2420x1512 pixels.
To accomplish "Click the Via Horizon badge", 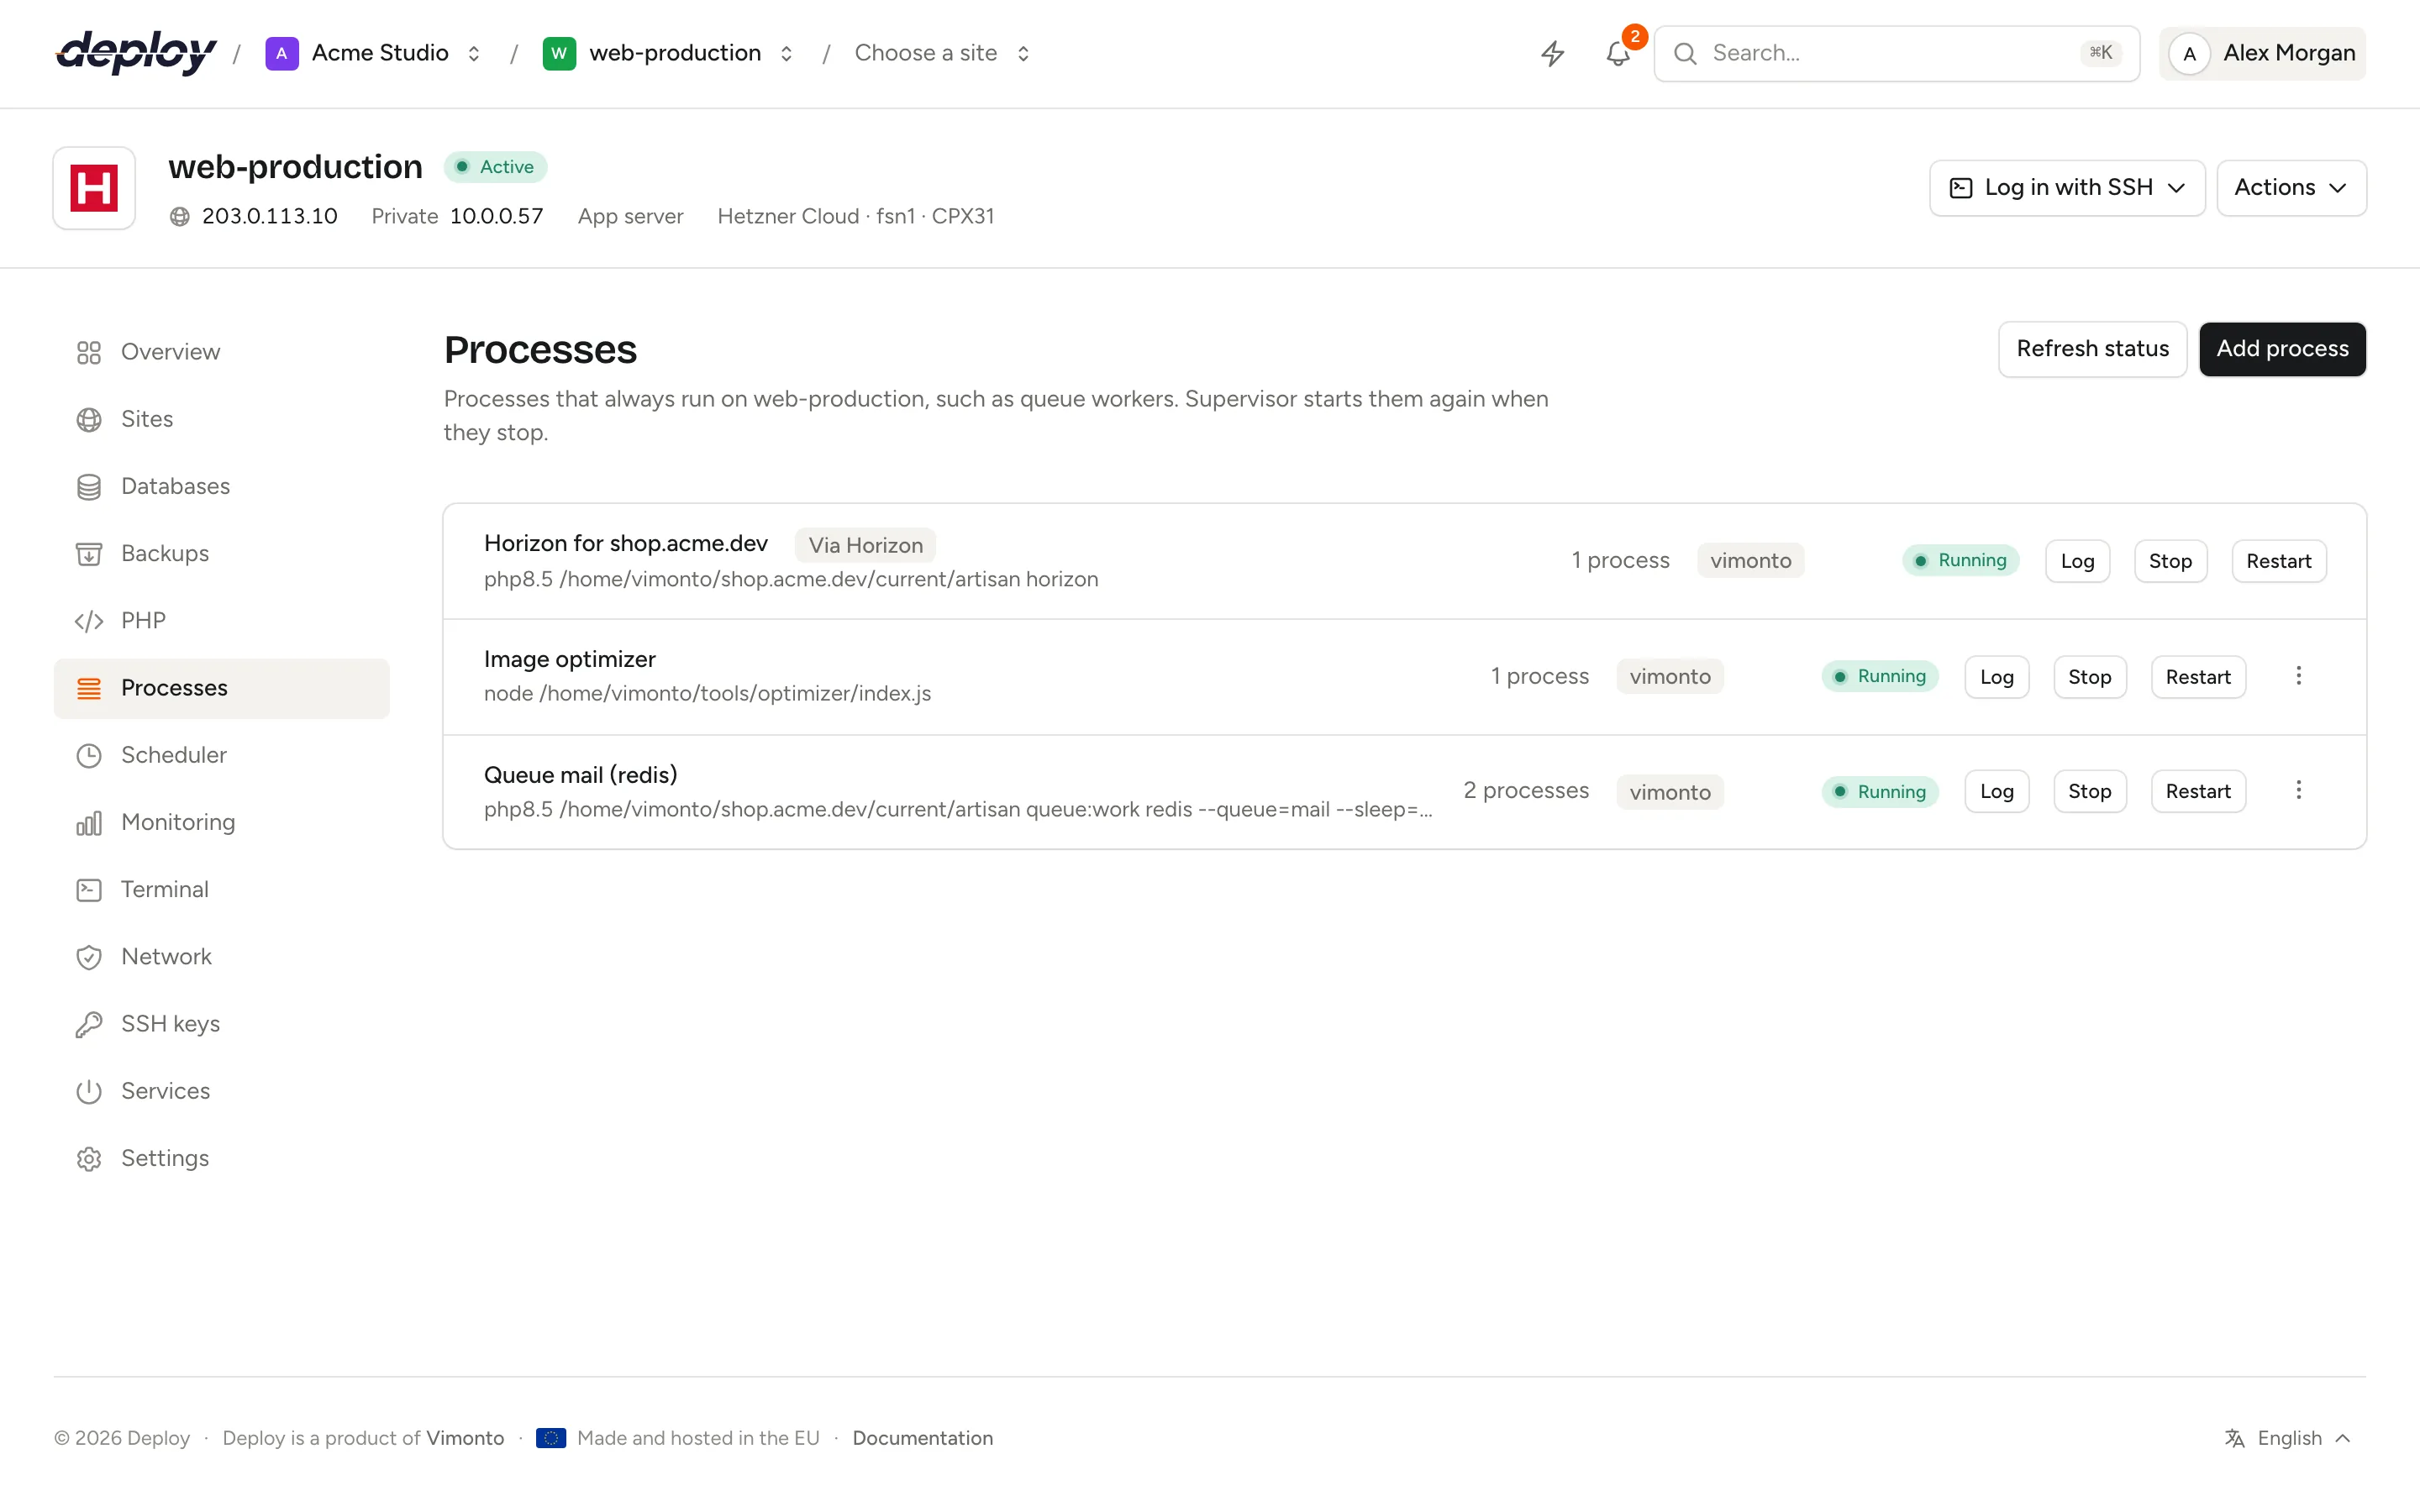I will [865, 545].
